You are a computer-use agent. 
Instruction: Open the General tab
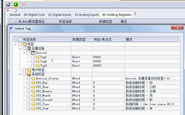[x=15, y=15]
